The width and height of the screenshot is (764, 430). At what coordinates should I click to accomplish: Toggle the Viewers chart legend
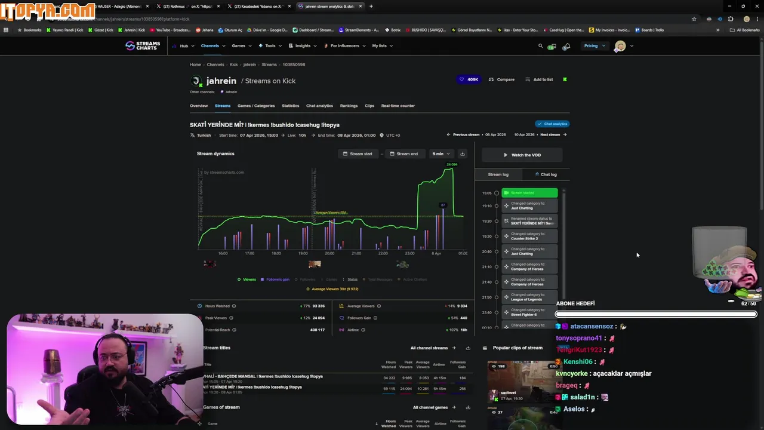(247, 279)
